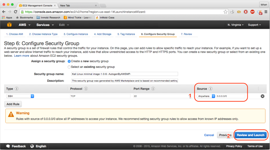Open the Mind Tickle bookmark
The width and height of the screenshot is (270, 150).
(x=78, y=17)
